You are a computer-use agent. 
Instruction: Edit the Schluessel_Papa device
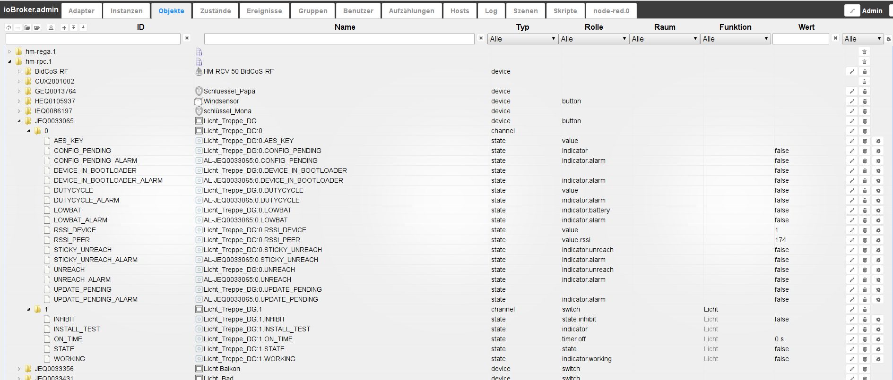point(852,92)
